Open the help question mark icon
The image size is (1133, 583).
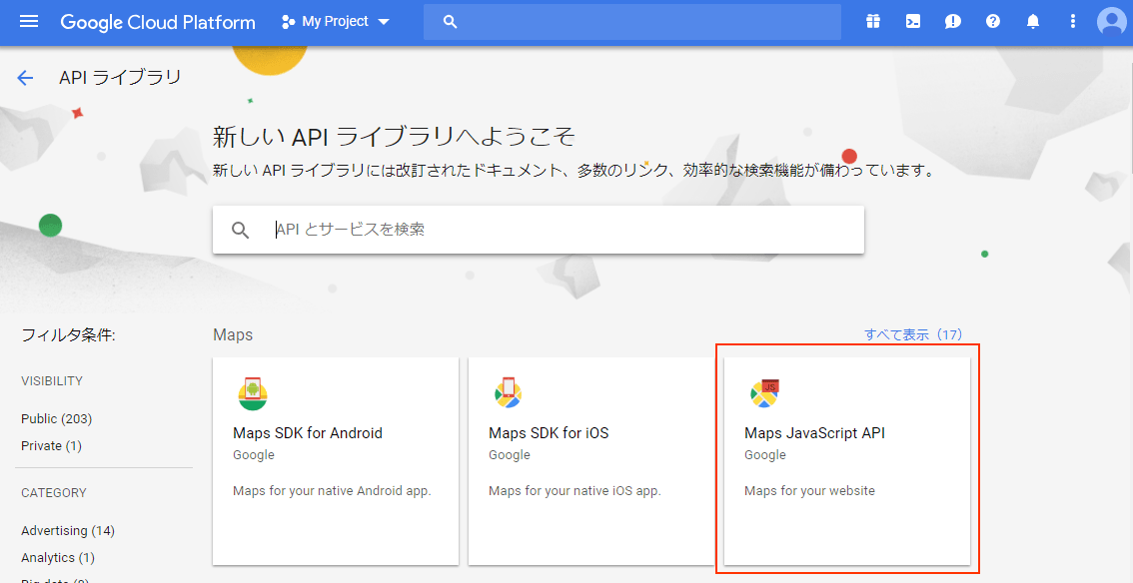[x=993, y=22]
